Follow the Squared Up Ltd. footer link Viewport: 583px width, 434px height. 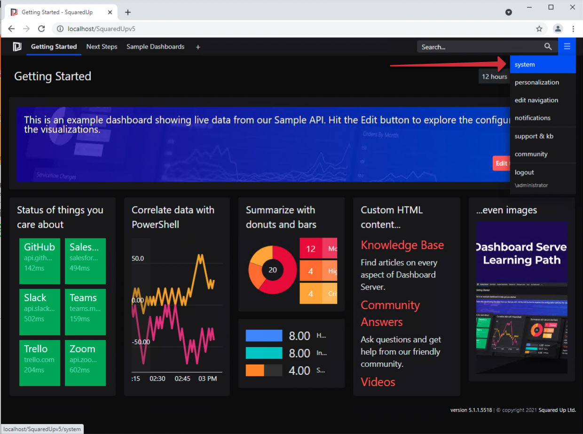click(x=557, y=410)
